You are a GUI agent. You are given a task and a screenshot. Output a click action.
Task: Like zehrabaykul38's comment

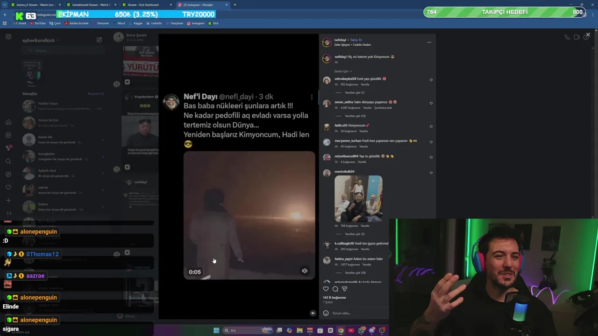431,80
